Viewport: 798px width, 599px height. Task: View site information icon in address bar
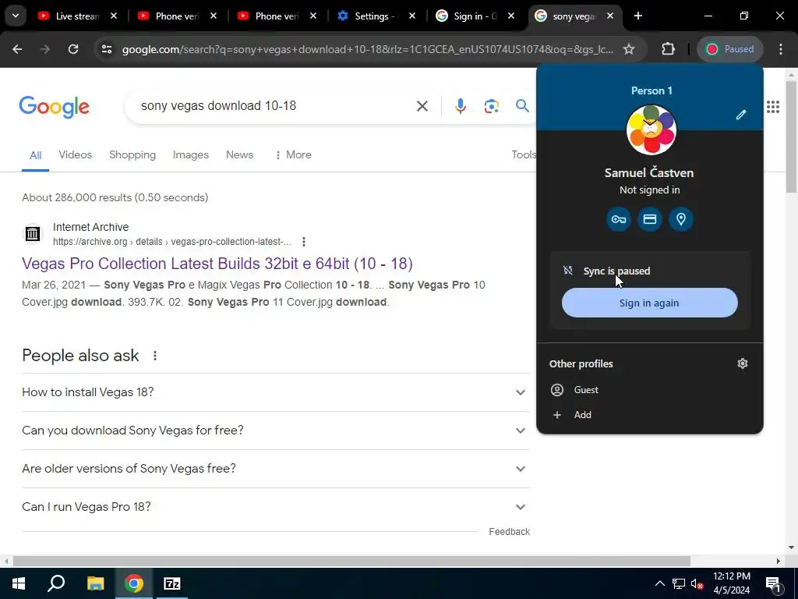pyautogui.click(x=106, y=49)
